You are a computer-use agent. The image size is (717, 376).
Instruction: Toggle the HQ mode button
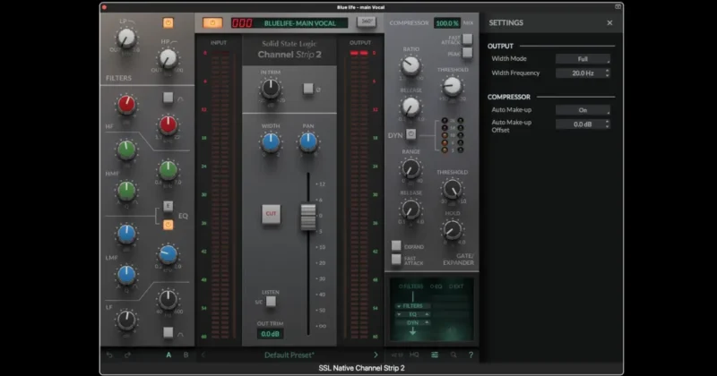pyautogui.click(x=414, y=355)
